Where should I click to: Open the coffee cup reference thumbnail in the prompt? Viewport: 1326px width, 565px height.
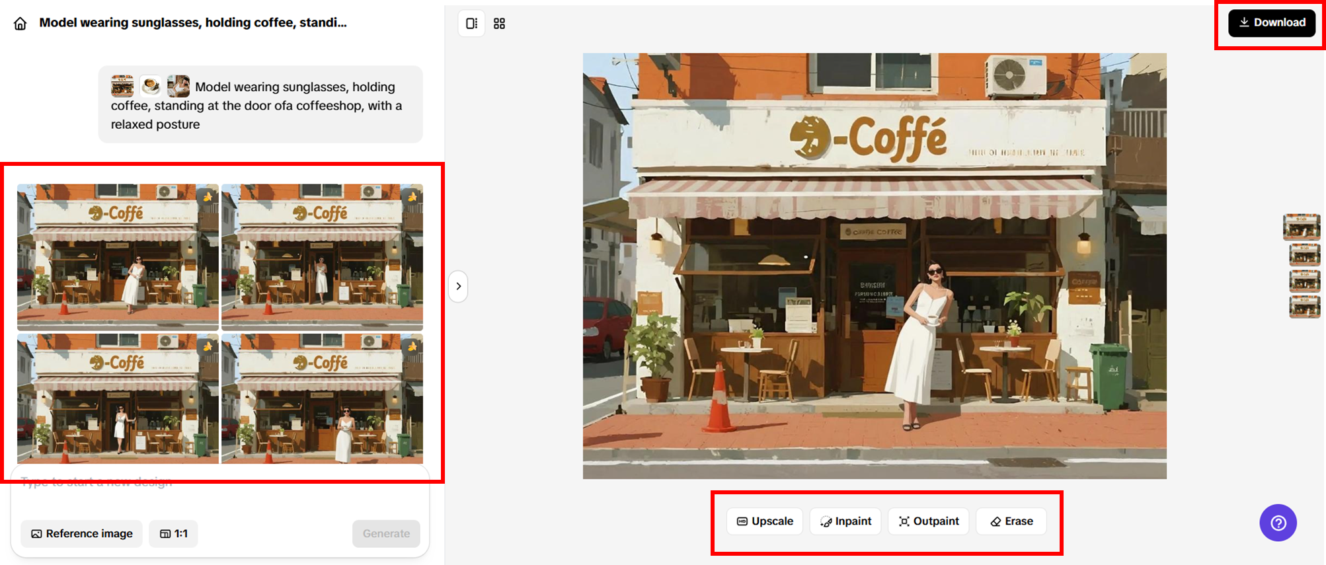151,86
